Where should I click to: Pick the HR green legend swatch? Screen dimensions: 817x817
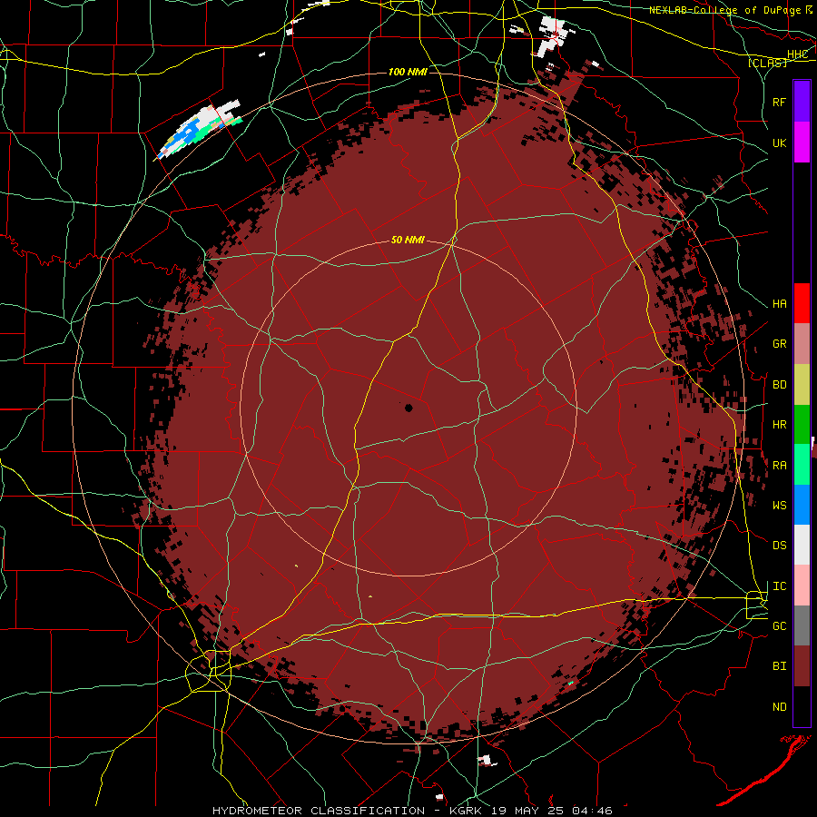point(802,424)
